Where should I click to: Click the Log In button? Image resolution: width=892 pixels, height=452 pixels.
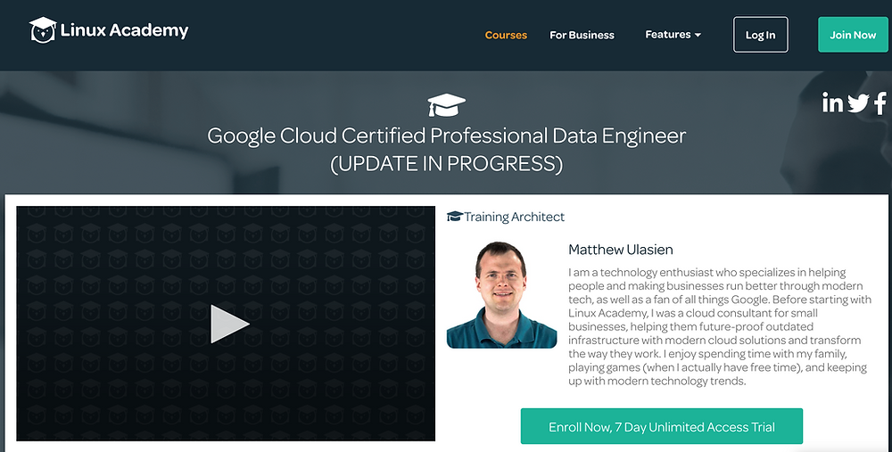click(760, 35)
